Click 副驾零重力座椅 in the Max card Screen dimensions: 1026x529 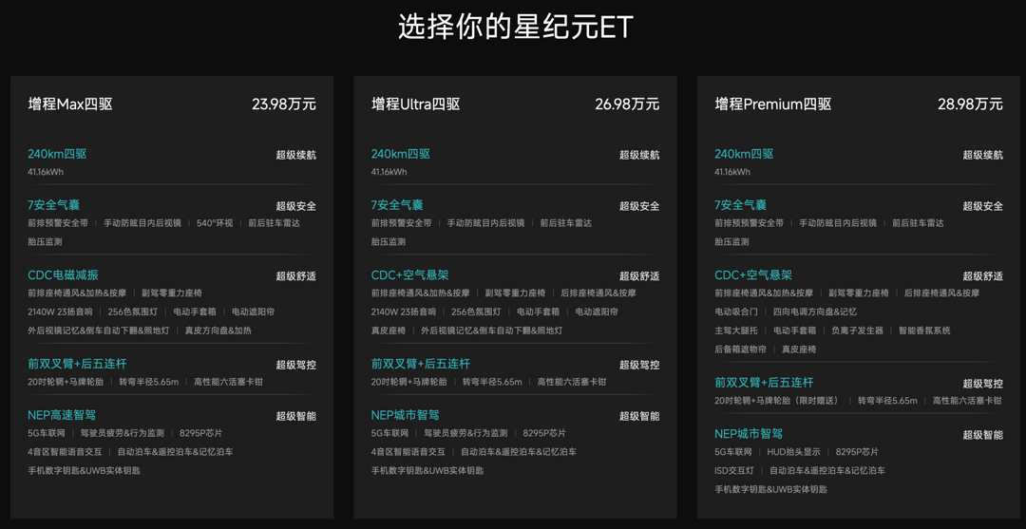click(x=172, y=293)
